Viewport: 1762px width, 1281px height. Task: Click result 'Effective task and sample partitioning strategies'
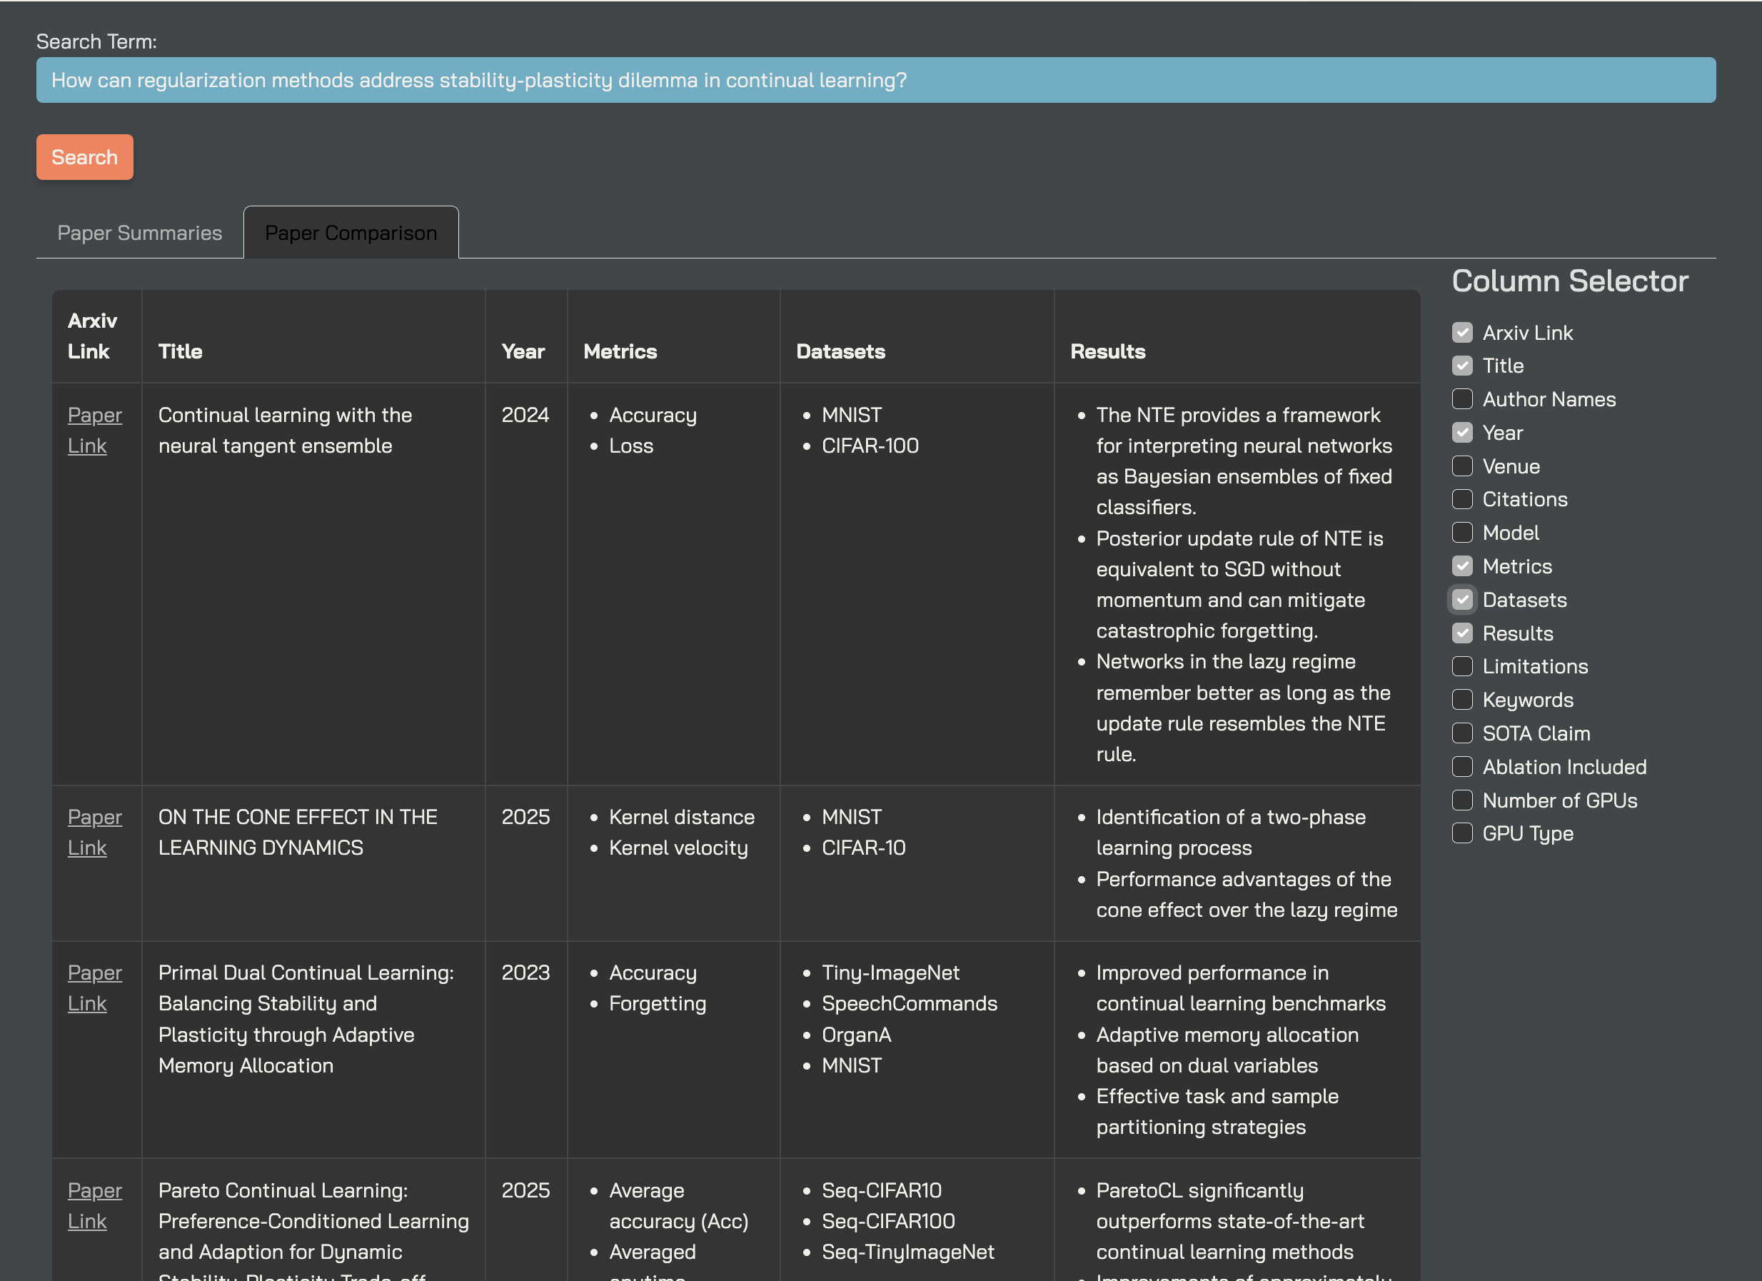click(x=1217, y=1112)
